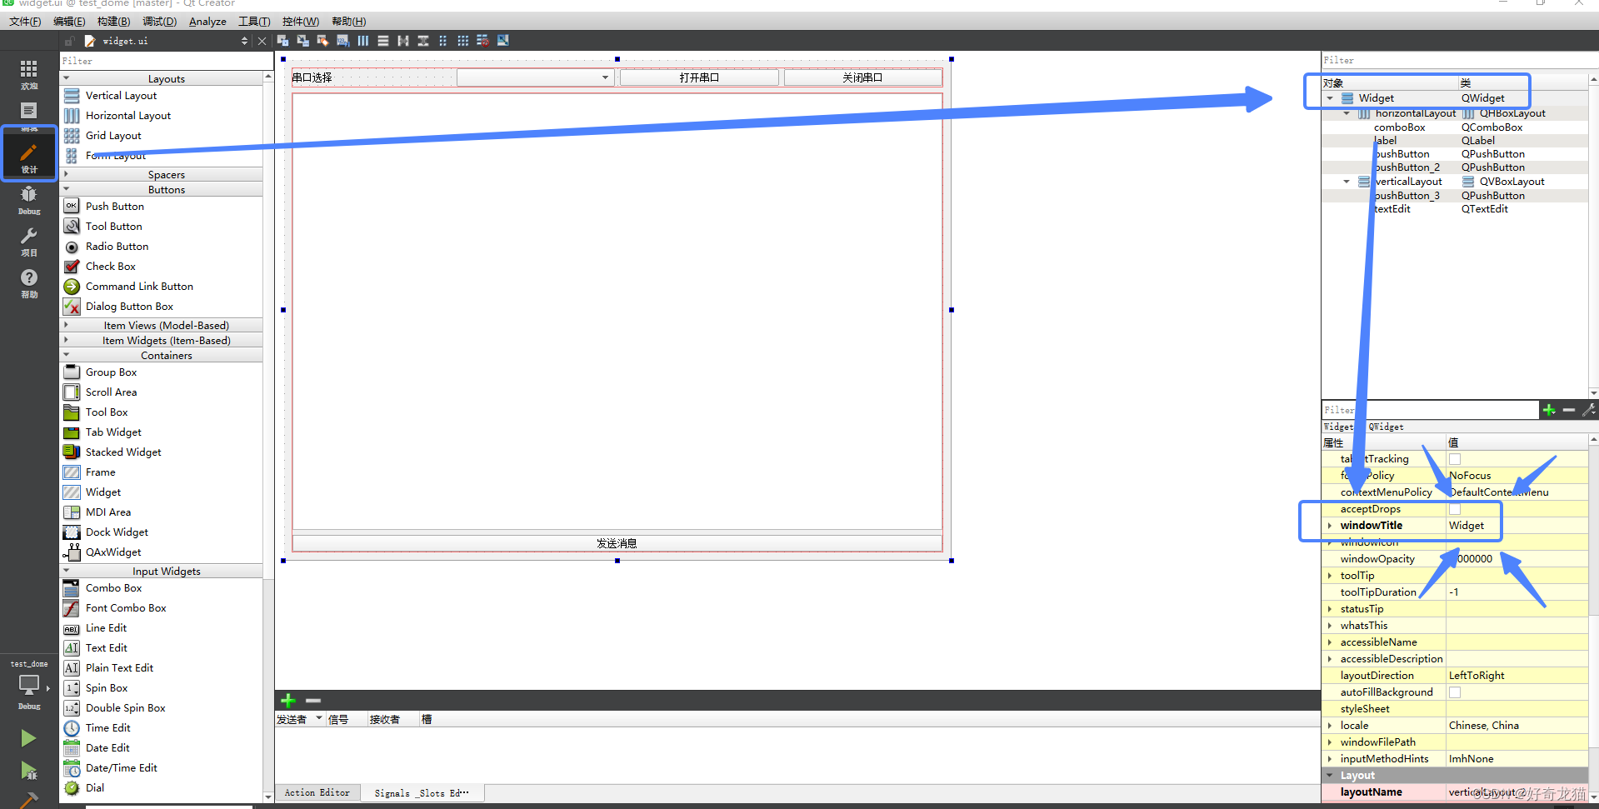Click the green Run button
1599x809 pixels.
point(28,738)
